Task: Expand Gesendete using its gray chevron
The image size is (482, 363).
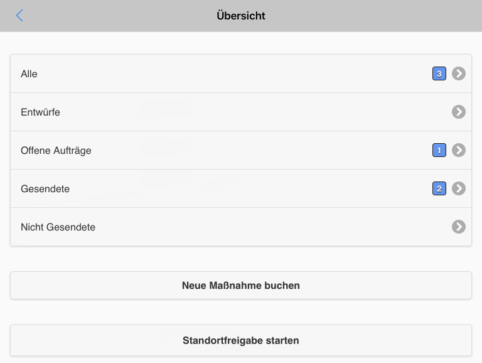Action: pos(459,188)
